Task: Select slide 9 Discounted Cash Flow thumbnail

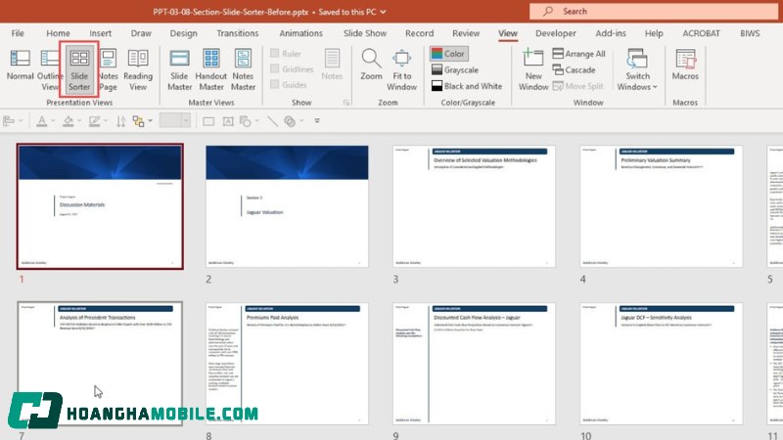Action: point(474,364)
